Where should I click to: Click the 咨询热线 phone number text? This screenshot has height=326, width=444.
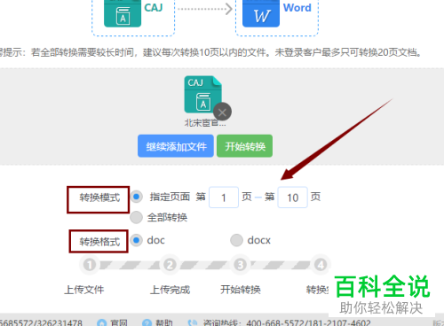coord(308,322)
